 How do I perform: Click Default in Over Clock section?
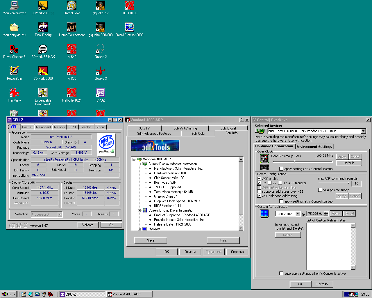coord(348,163)
